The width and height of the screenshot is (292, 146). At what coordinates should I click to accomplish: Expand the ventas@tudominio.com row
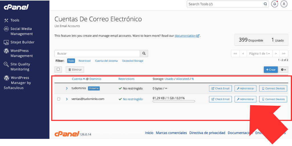[67, 99]
